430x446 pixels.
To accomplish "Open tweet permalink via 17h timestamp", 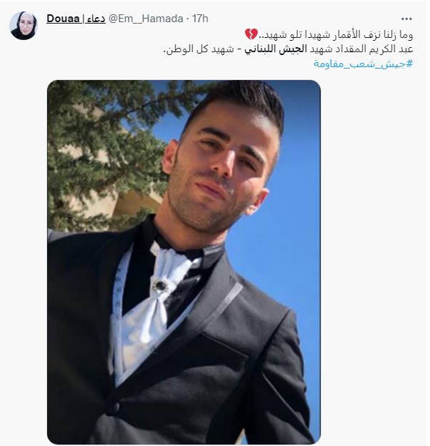I will (200, 19).
